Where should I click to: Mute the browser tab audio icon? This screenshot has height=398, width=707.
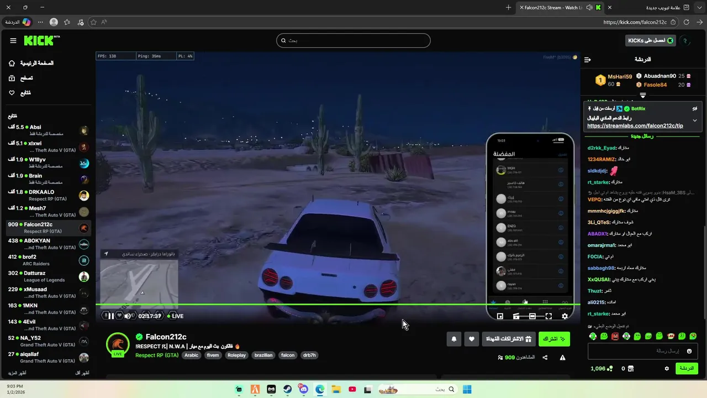[589, 7]
